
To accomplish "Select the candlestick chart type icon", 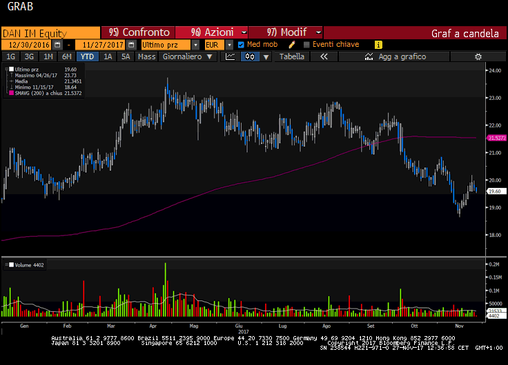I will [x=248, y=56].
